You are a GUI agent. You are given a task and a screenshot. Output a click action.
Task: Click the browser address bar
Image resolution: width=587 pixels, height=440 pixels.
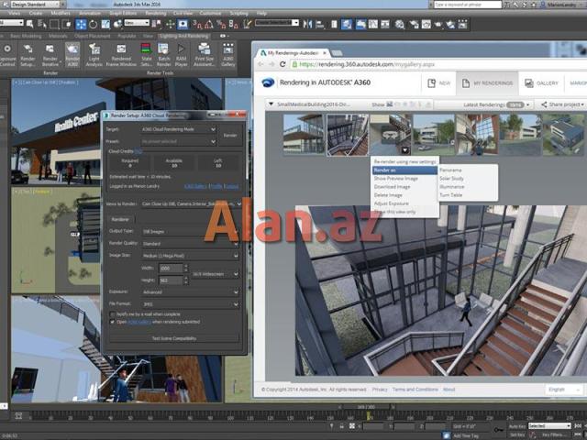pos(437,64)
